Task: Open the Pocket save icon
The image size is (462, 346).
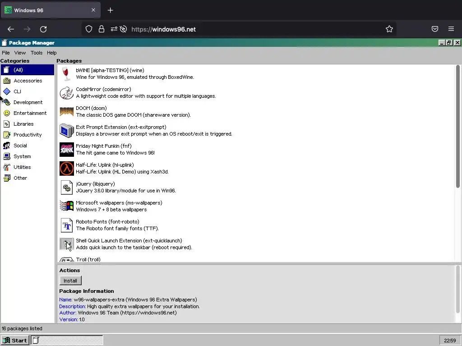Action: 434,29
